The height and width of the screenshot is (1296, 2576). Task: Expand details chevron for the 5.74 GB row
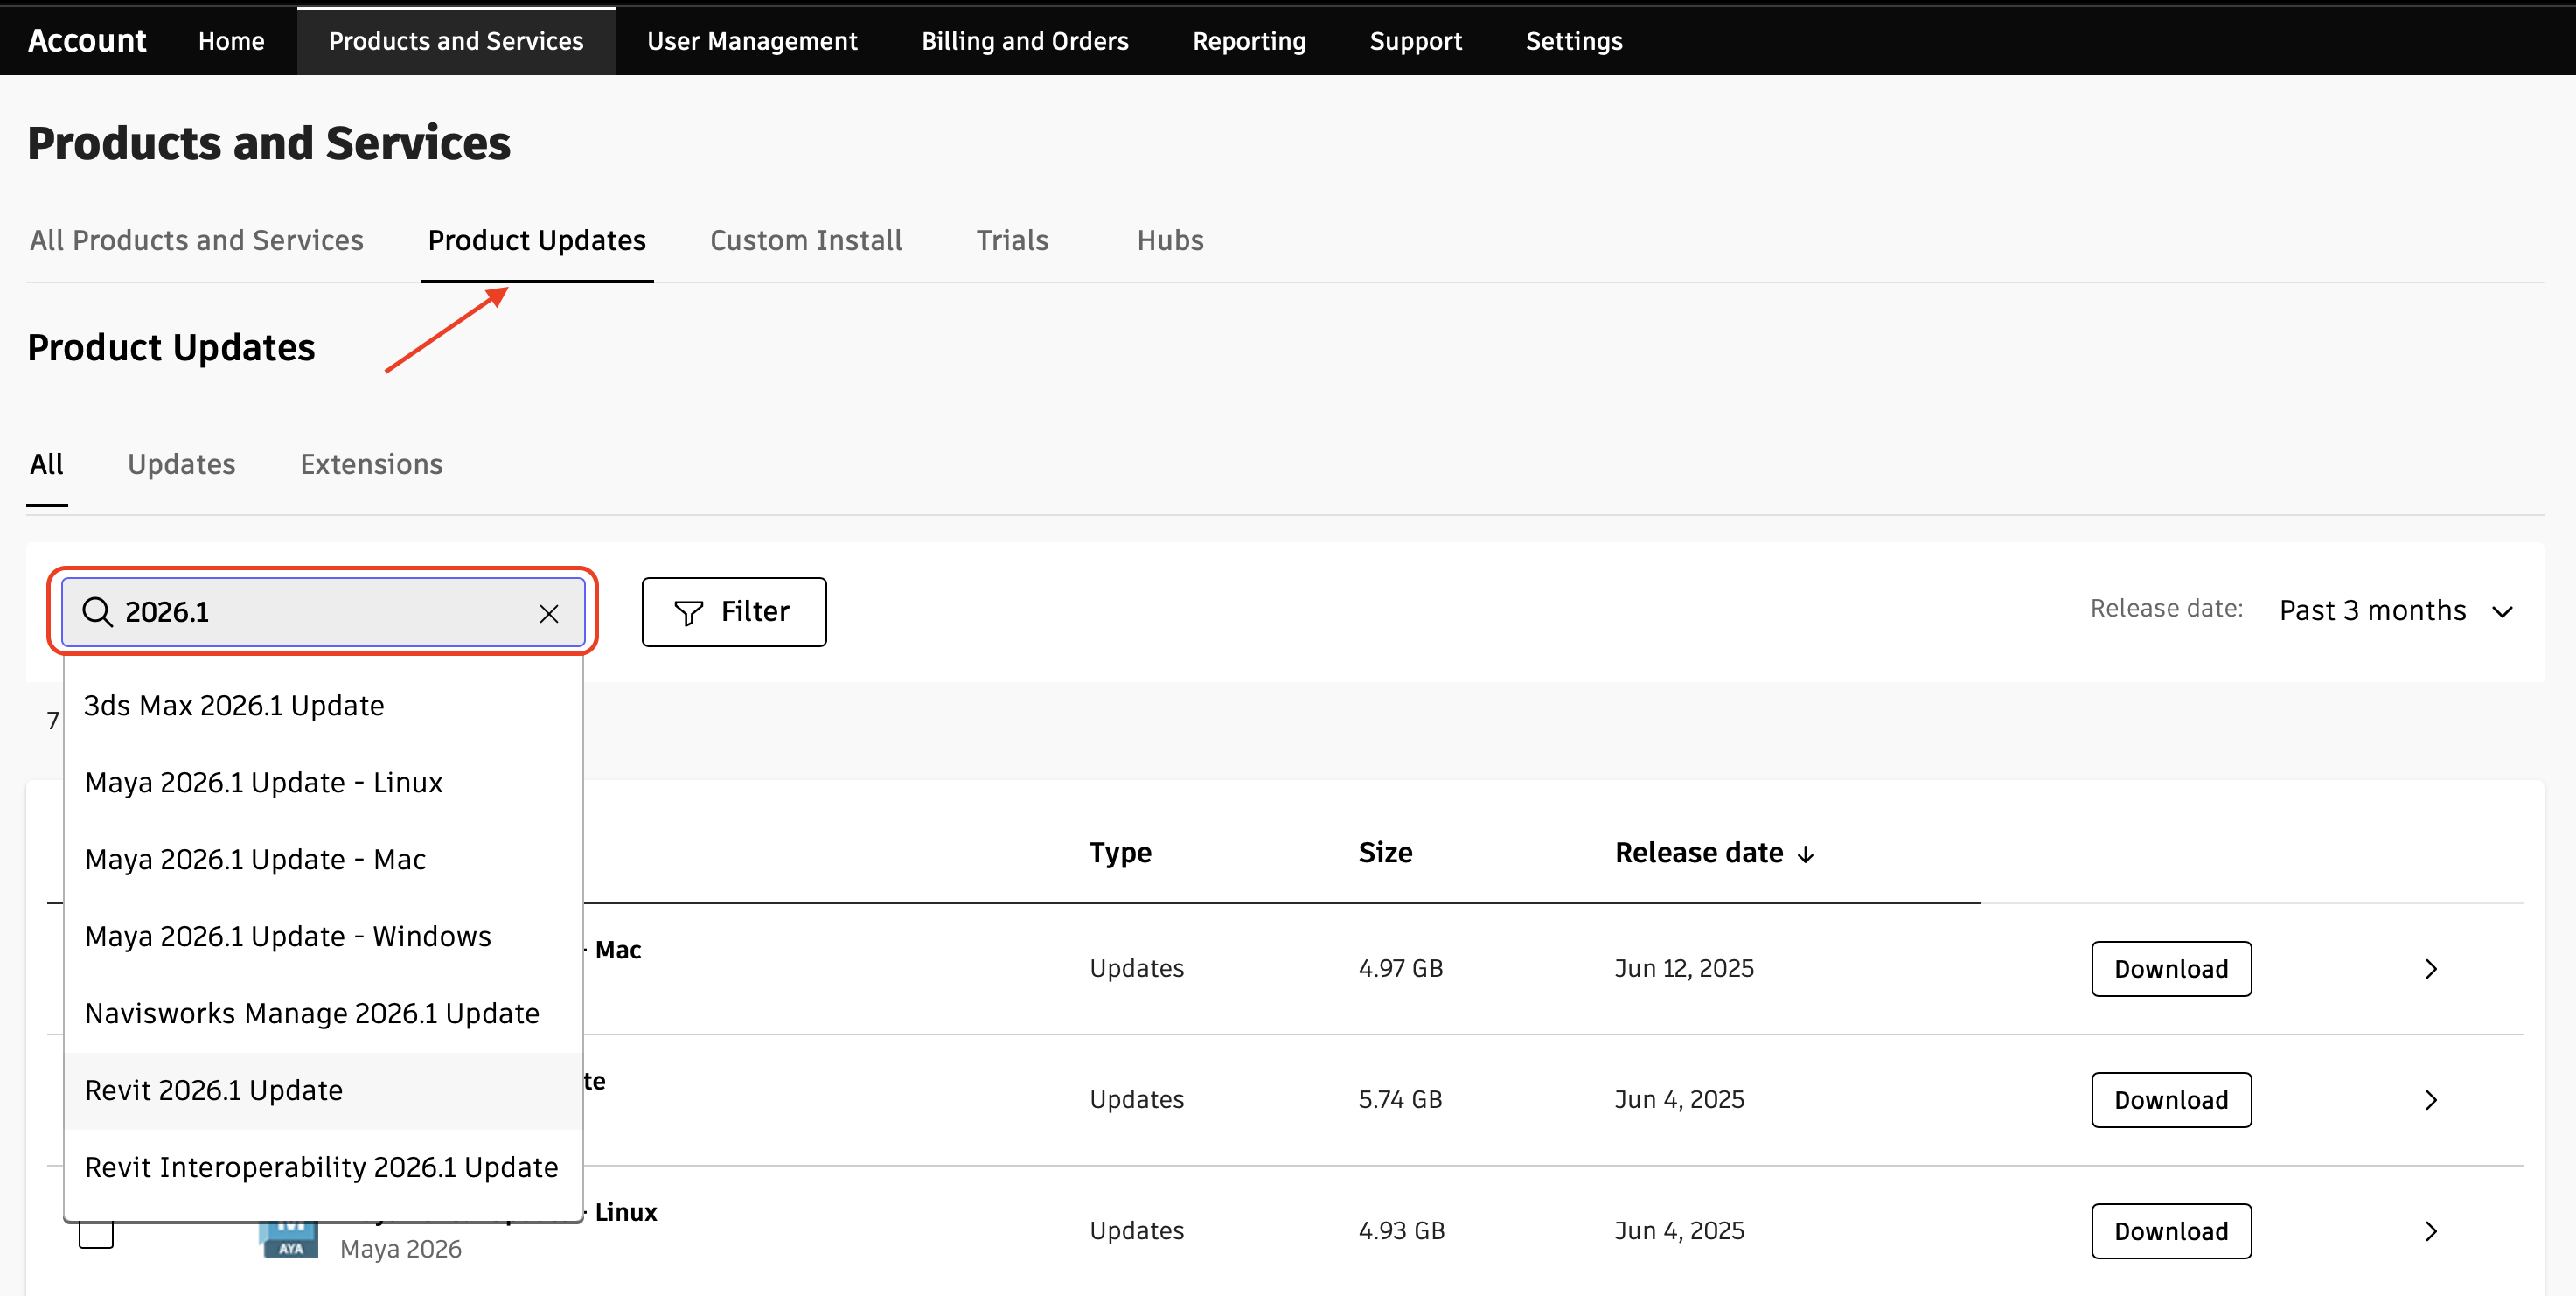pyautogui.click(x=2431, y=1099)
